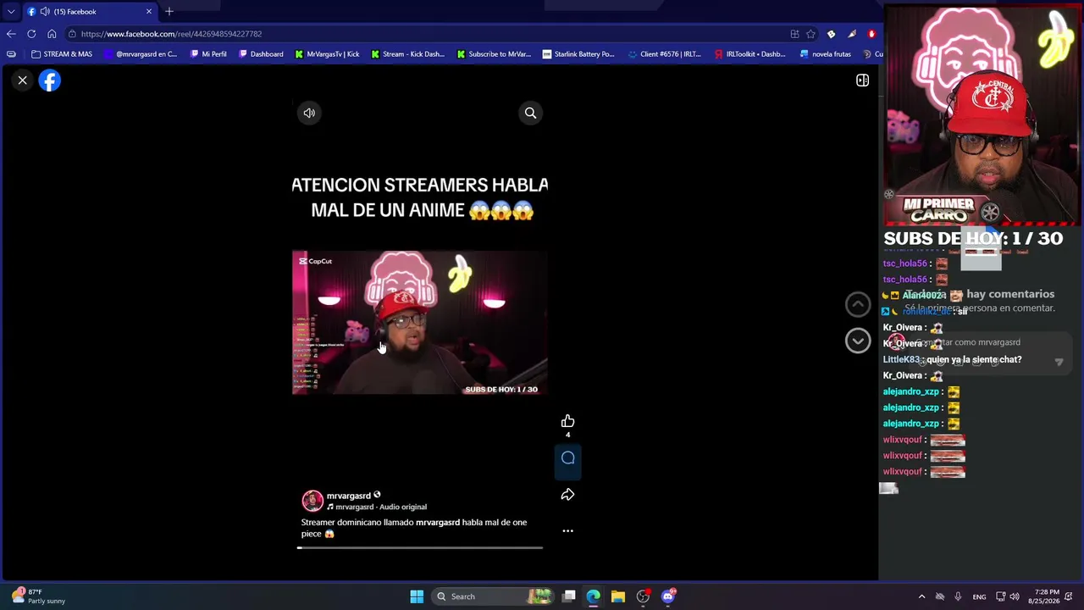Bookmark this page with the star
The image size is (1084, 610).
pyautogui.click(x=810, y=34)
